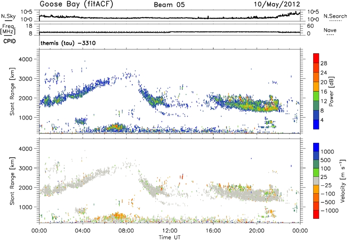Viewport: 347px width, 240px height.
Task: Pick the red bottom segment of Velocity colorbar
Action: [x=316, y=214]
